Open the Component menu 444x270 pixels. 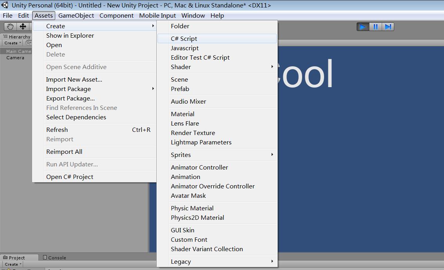click(x=116, y=16)
